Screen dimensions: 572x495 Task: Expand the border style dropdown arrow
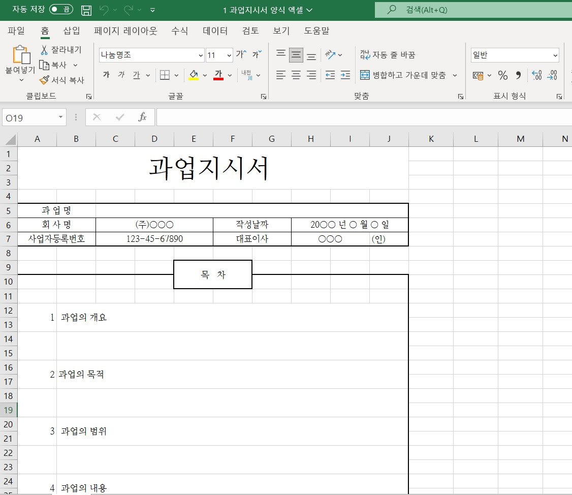click(x=175, y=75)
